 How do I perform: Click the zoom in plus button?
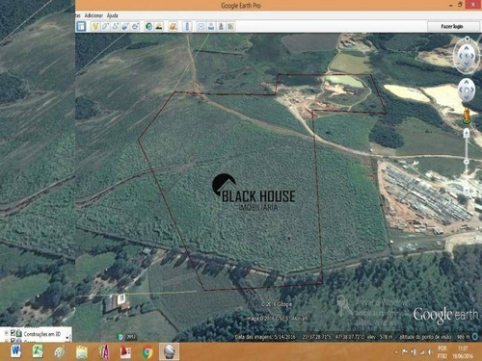click(x=467, y=132)
